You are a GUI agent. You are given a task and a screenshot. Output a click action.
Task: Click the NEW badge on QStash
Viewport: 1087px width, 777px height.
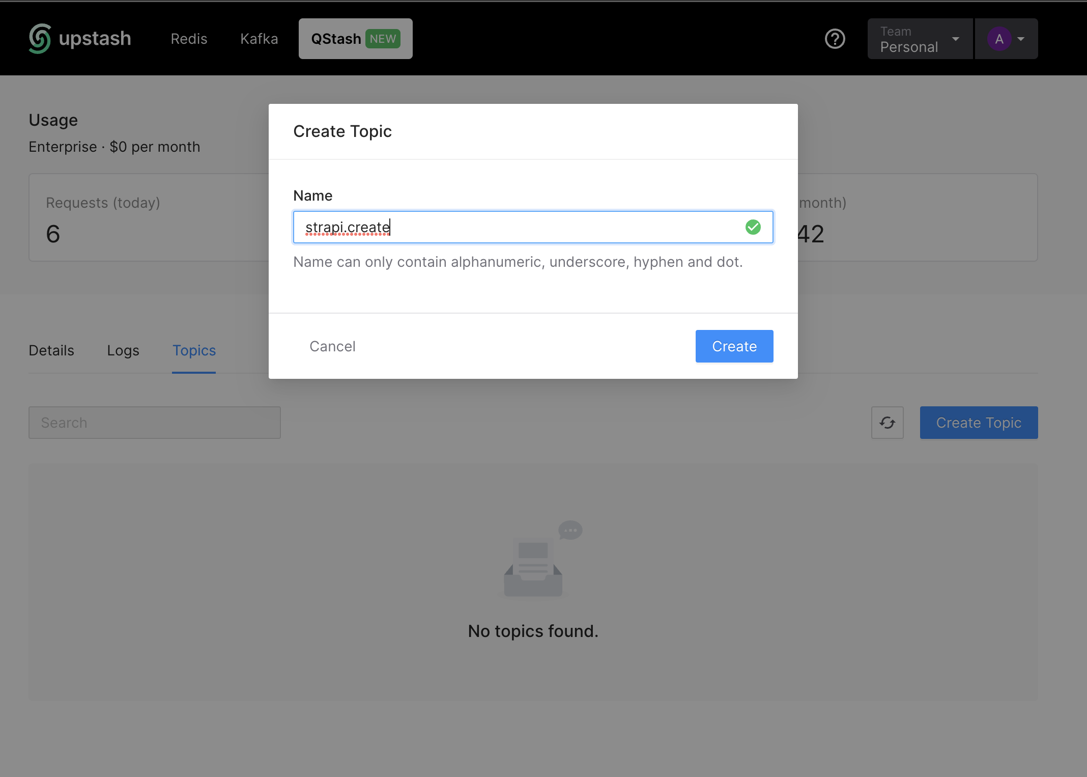(383, 39)
